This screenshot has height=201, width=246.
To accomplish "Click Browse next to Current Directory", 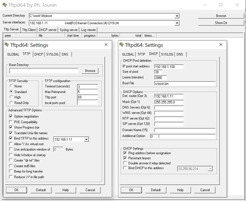I will [x=221, y=16].
